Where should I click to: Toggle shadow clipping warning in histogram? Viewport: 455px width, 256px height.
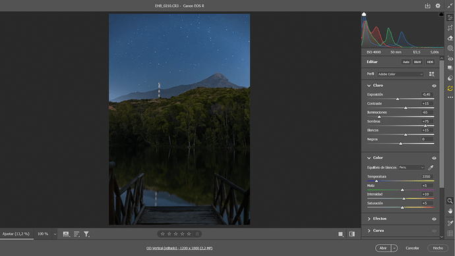coord(364,14)
